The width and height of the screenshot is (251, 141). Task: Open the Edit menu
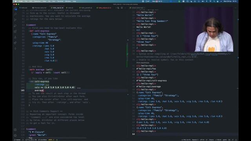(x=31, y=1)
